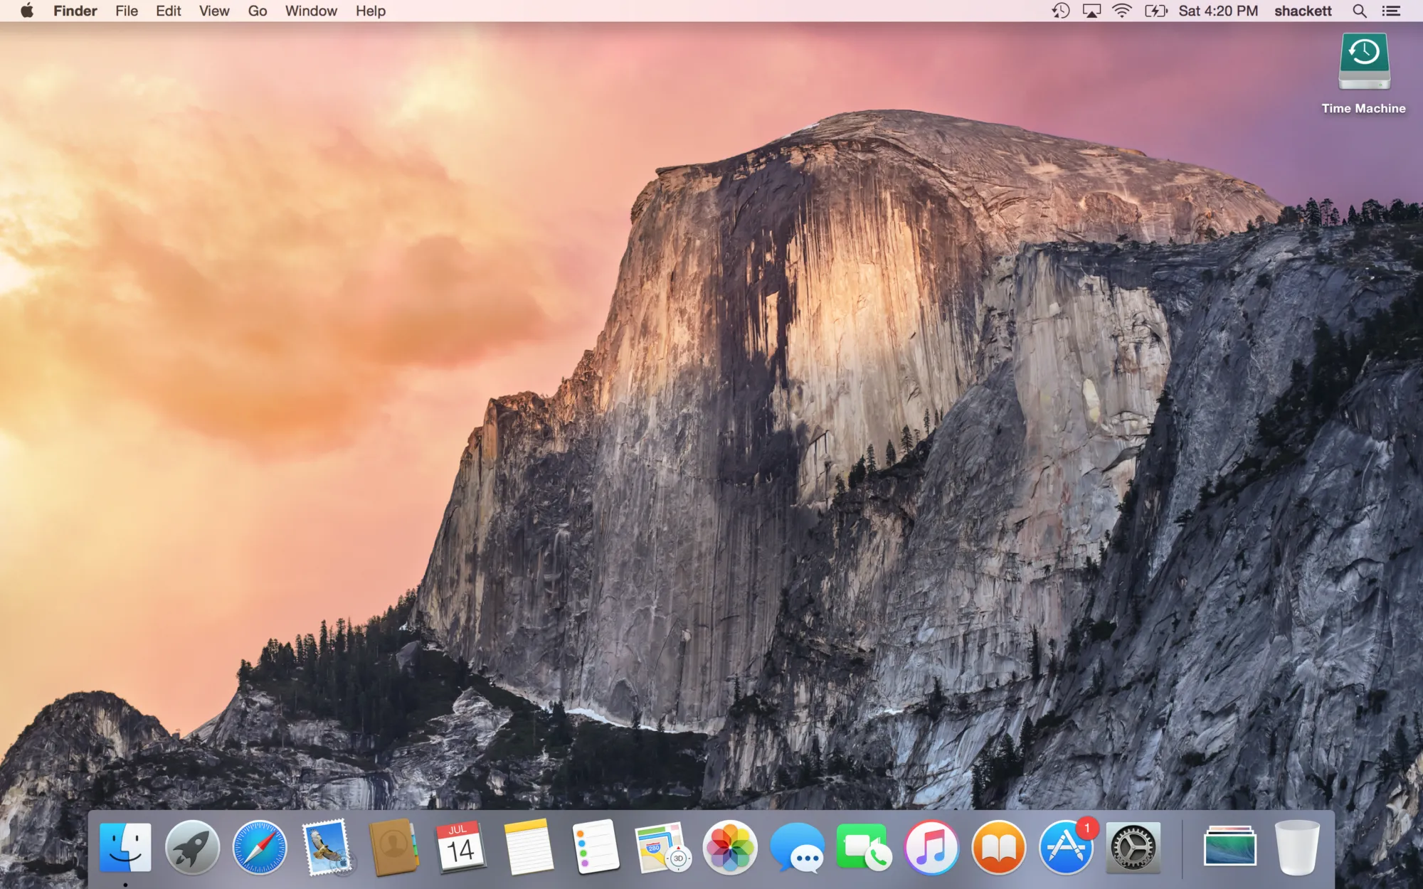The image size is (1423, 889).
Task: Open Launchpad from the Dock
Action: [x=192, y=848]
